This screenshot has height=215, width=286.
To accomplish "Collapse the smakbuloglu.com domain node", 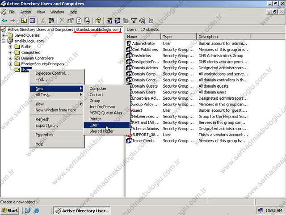I will (x=4, y=41).
